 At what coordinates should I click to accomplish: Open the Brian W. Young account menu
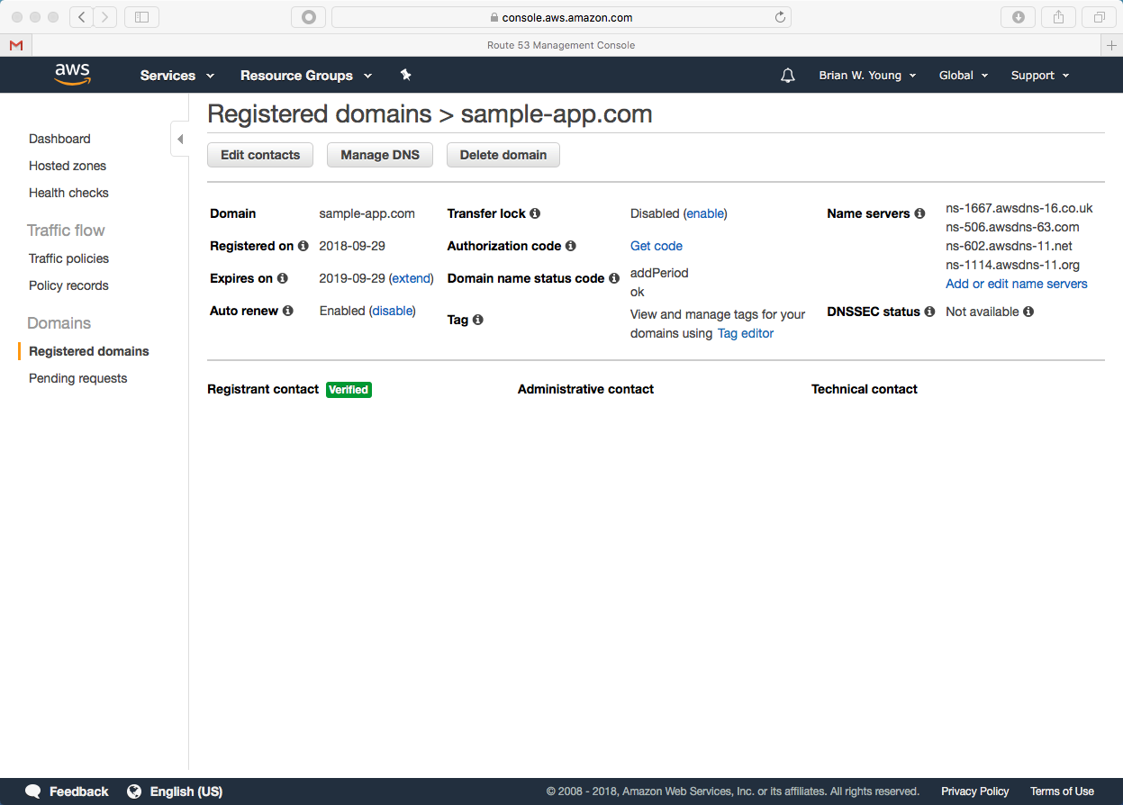pyautogui.click(x=866, y=76)
